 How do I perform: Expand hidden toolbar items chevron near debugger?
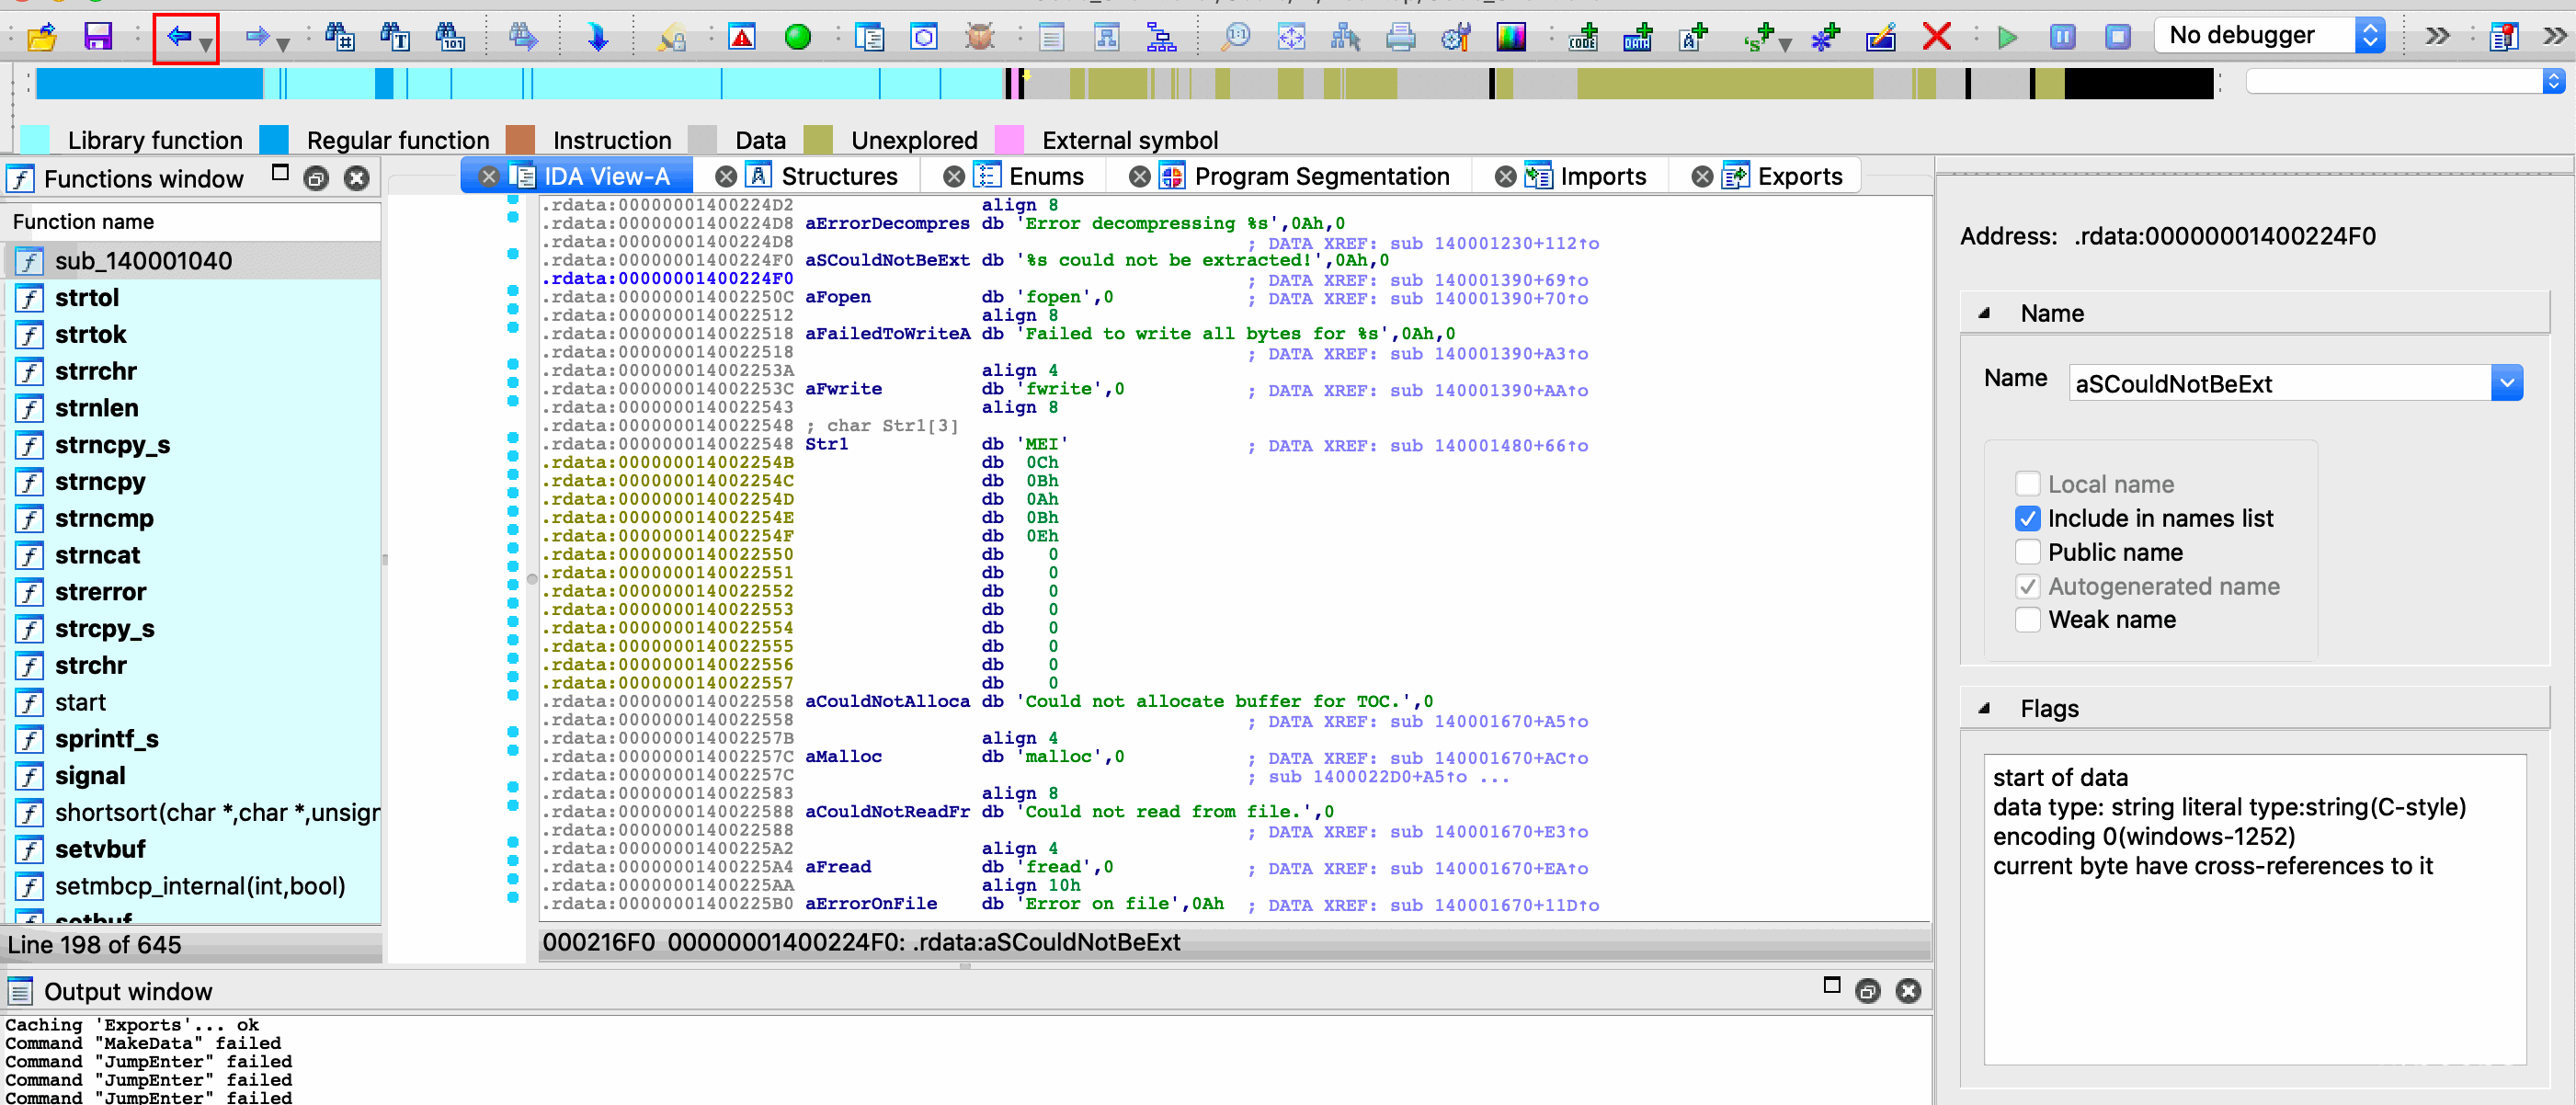2437,37
